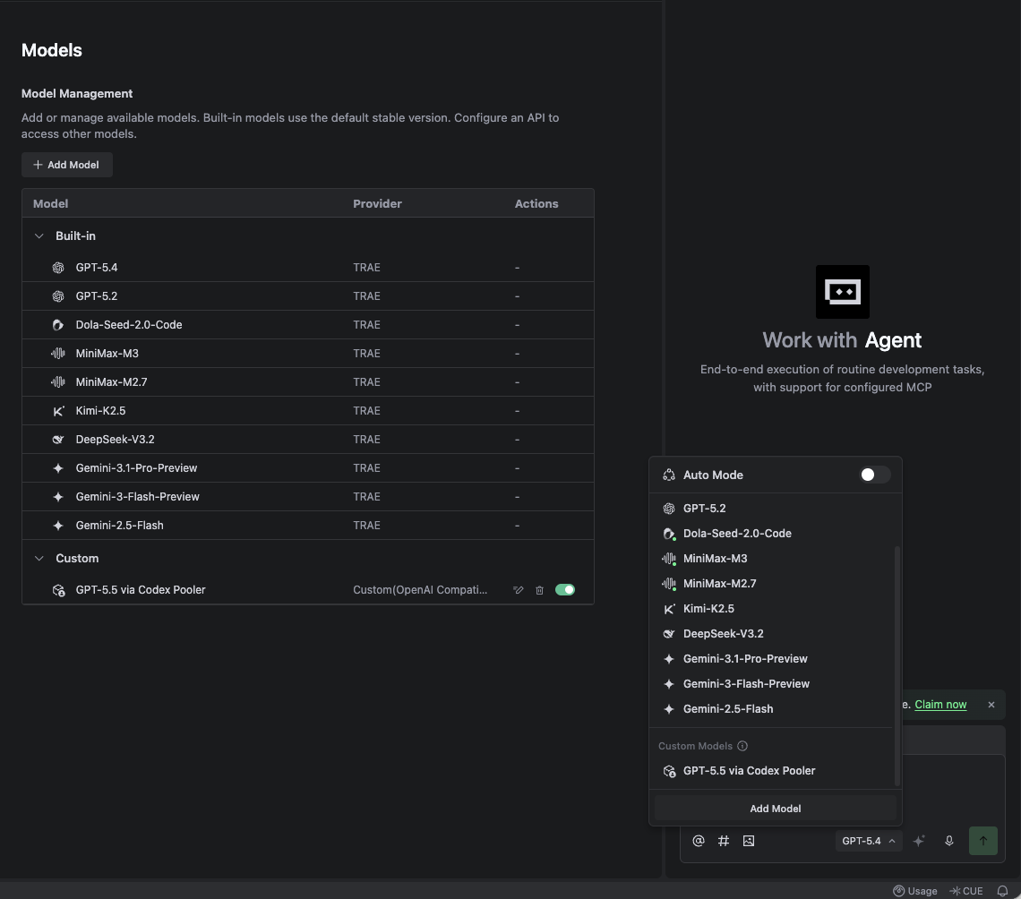Screen dimensions: 1021x899
Task: Click the Custom Models info icon
Action: 742,746
